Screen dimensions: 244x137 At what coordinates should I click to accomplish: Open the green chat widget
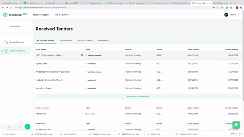(x=236, y=125)
